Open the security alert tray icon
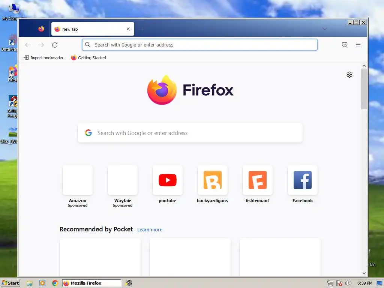The width and height of the screenshot is (384, 288). pyautogui.click(x=339, y=283)
